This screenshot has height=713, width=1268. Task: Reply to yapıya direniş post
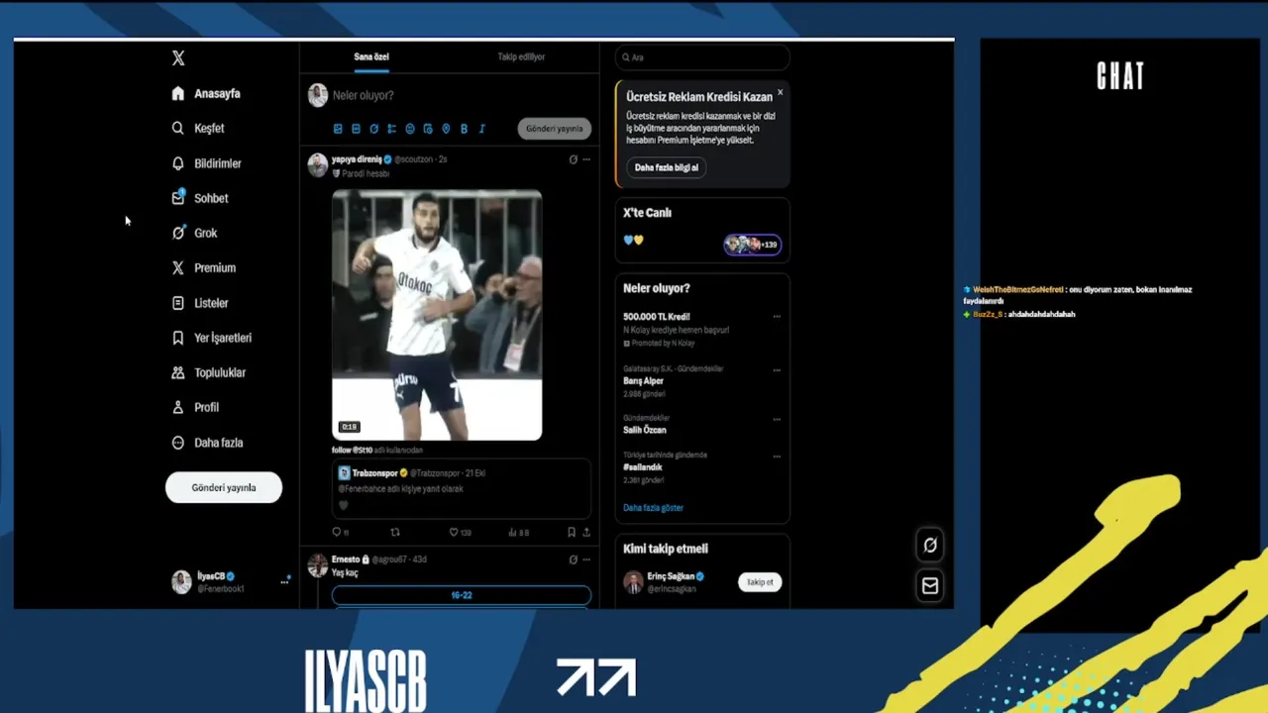click(338, 532)
